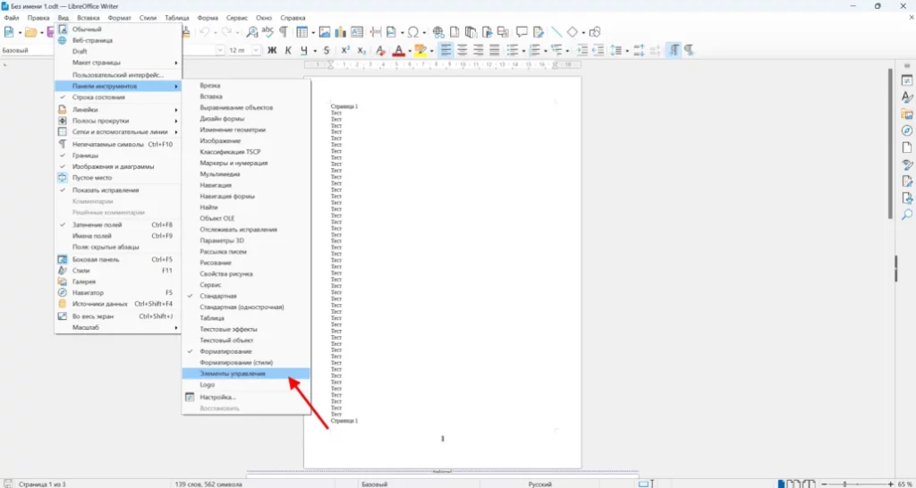Expand Макет страницы submenu

pos(118,63)
